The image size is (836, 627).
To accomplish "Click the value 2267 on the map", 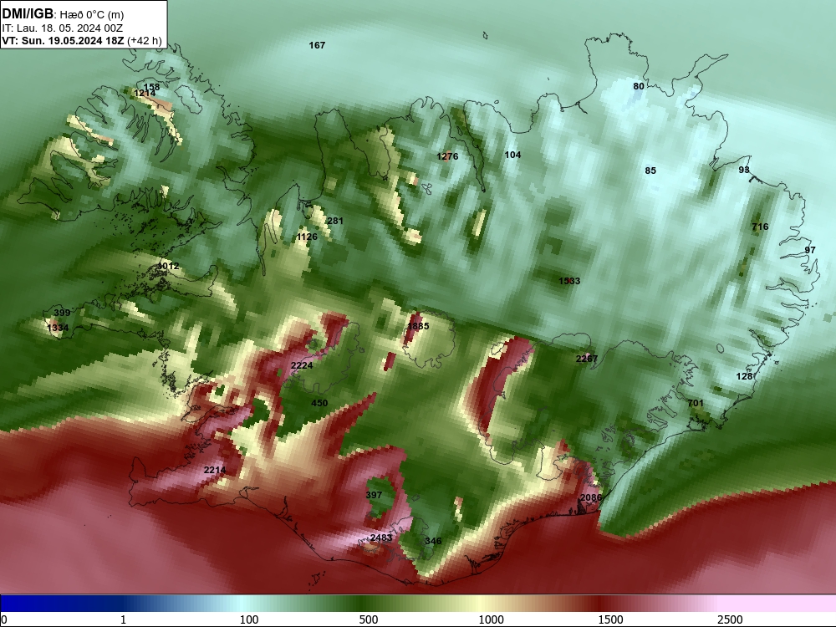I will click(x=587, y=359).
